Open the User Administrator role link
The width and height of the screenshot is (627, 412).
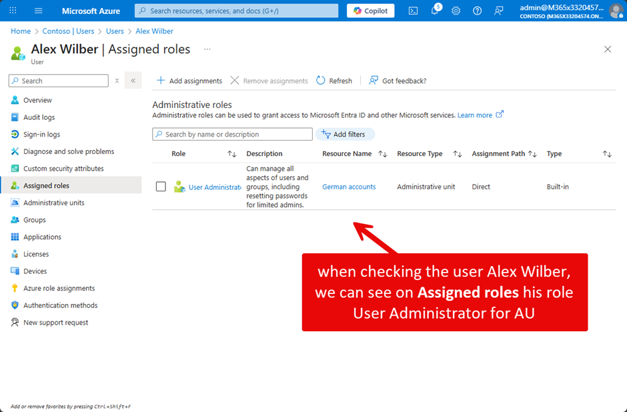(x=215, y=187)
